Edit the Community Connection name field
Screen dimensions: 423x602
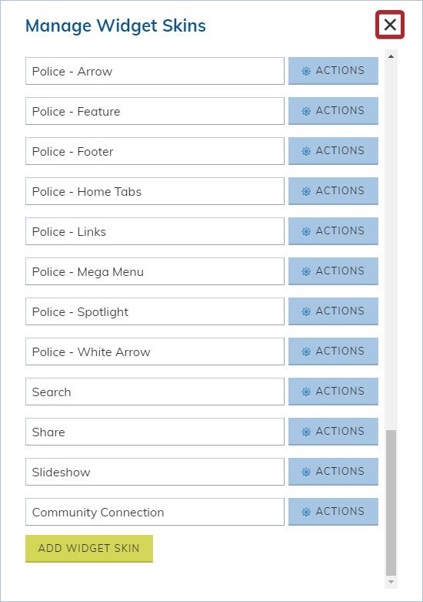(155, 512)
